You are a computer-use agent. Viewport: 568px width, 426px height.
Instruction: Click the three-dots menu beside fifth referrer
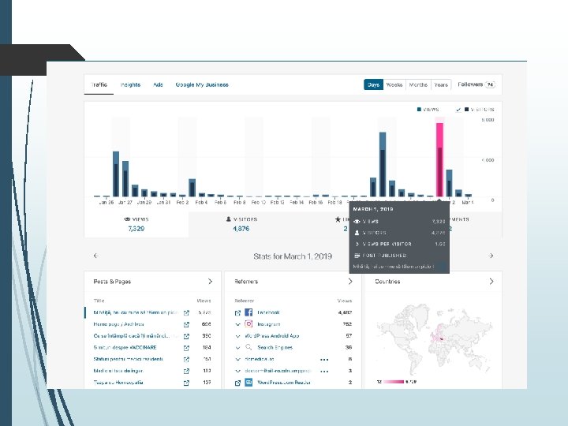(324, 360)
